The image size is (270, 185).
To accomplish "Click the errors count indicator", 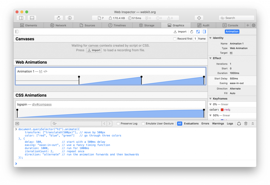I will coord(159,18).
